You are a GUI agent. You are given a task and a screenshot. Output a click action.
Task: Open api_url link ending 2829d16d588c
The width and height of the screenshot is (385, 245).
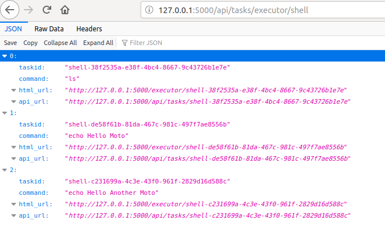tap(208, 215)
